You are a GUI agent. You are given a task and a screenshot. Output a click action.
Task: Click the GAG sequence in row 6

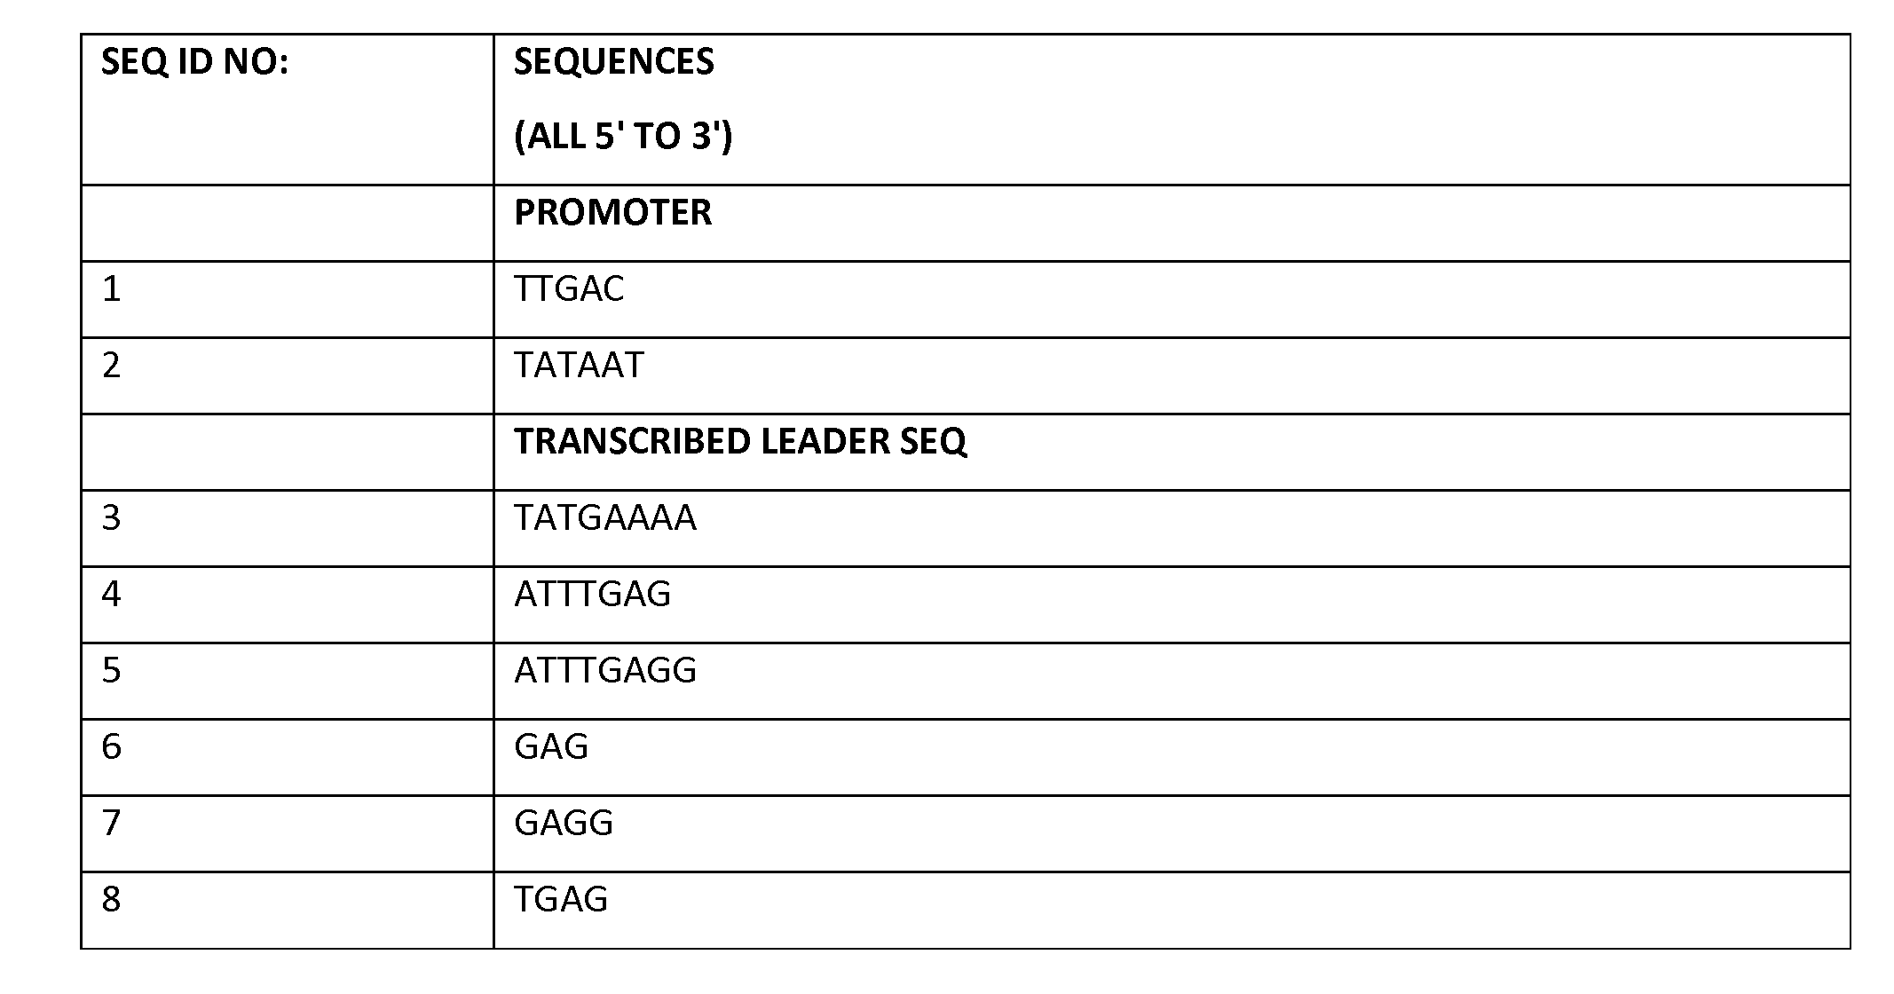[x=550, y=747]
